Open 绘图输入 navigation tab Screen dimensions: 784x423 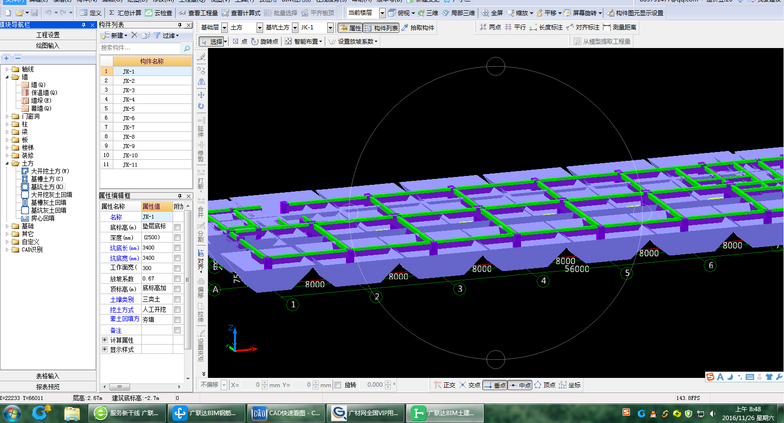click(48, 46)
